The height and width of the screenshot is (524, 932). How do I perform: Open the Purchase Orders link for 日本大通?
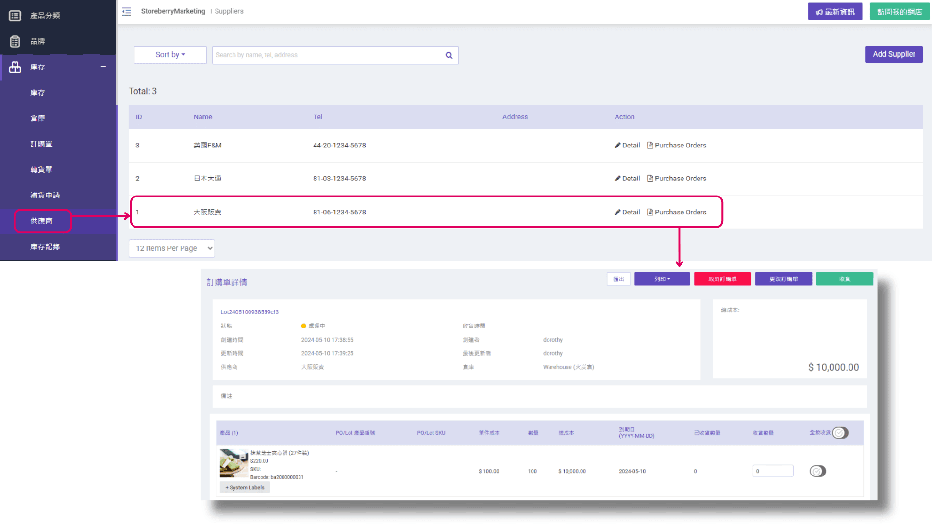click(677, 179)
